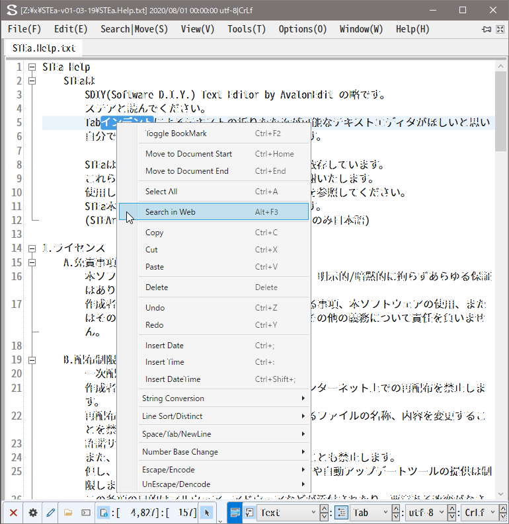
Task: Click the stepper arrows beside the utf-8 dropdown
Action: click(451, 512)
